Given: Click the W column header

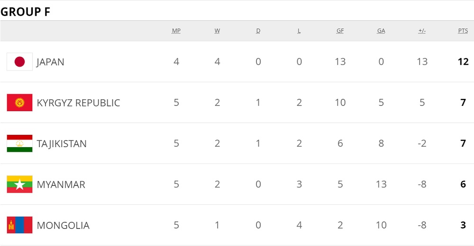Looking at the screenshot, I should 217,31.
